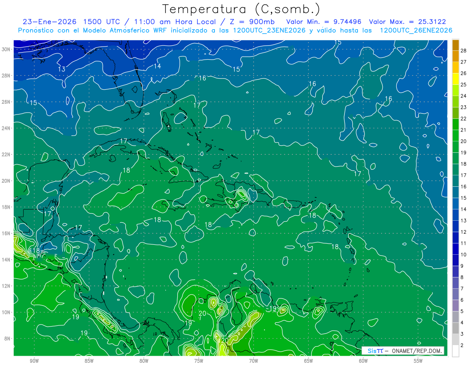Click the colorbar tick label '21'
This screenshot has width=474, height=366.
(464, 130)
